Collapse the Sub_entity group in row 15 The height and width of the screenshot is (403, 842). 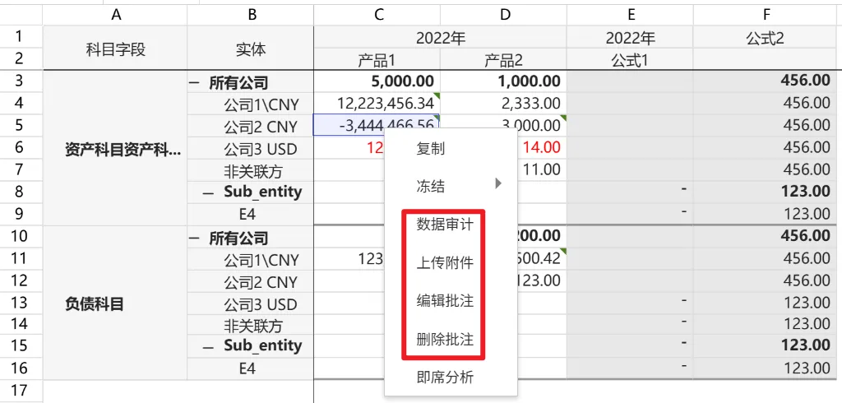click(x=209, y=345)
